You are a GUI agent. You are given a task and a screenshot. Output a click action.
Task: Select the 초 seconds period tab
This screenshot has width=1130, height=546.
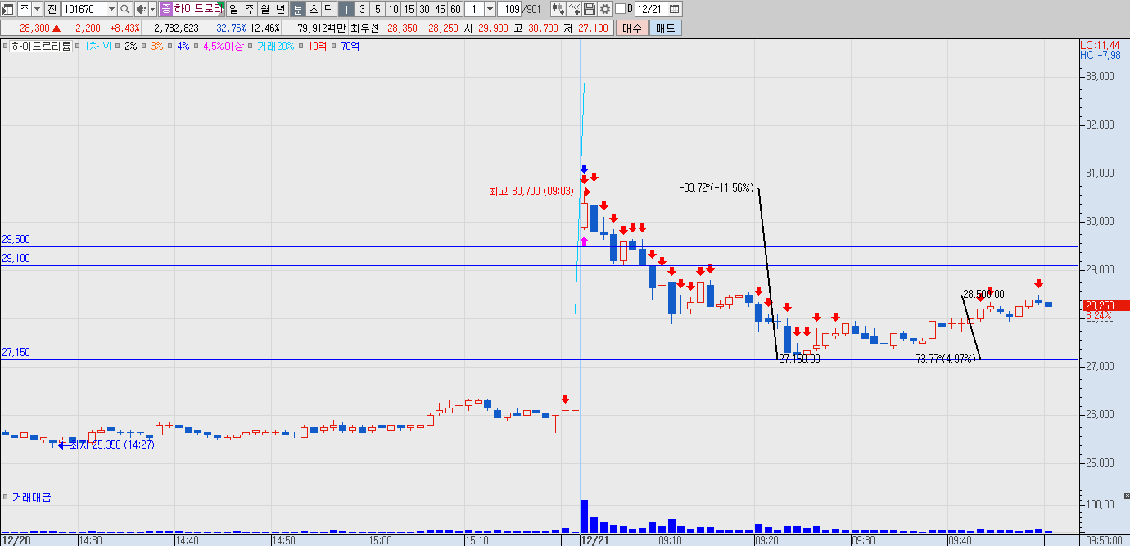click(313, 9)
